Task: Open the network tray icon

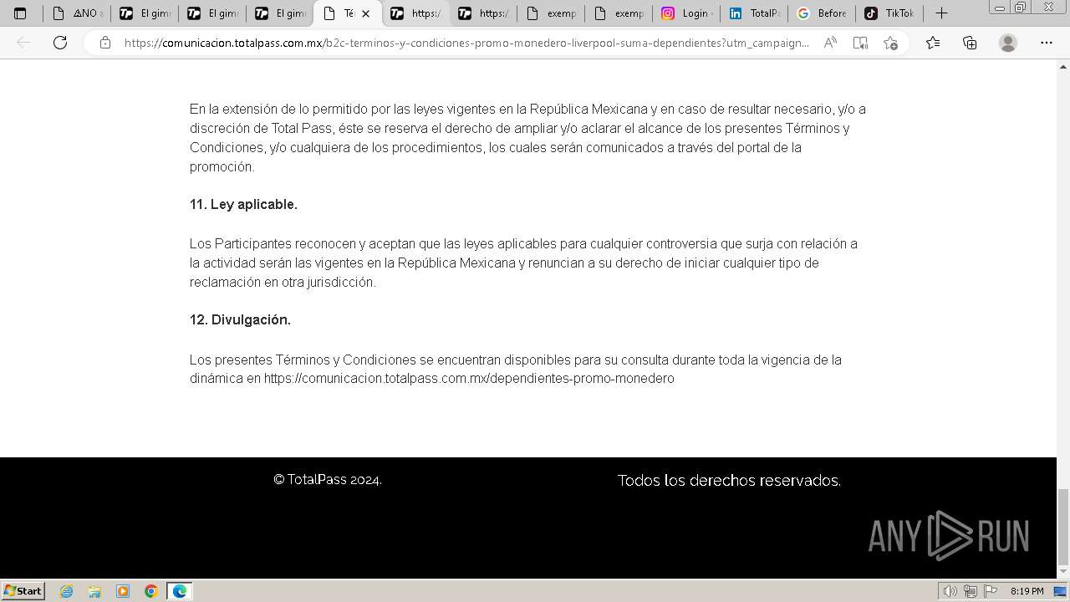Action: point(971,591)
